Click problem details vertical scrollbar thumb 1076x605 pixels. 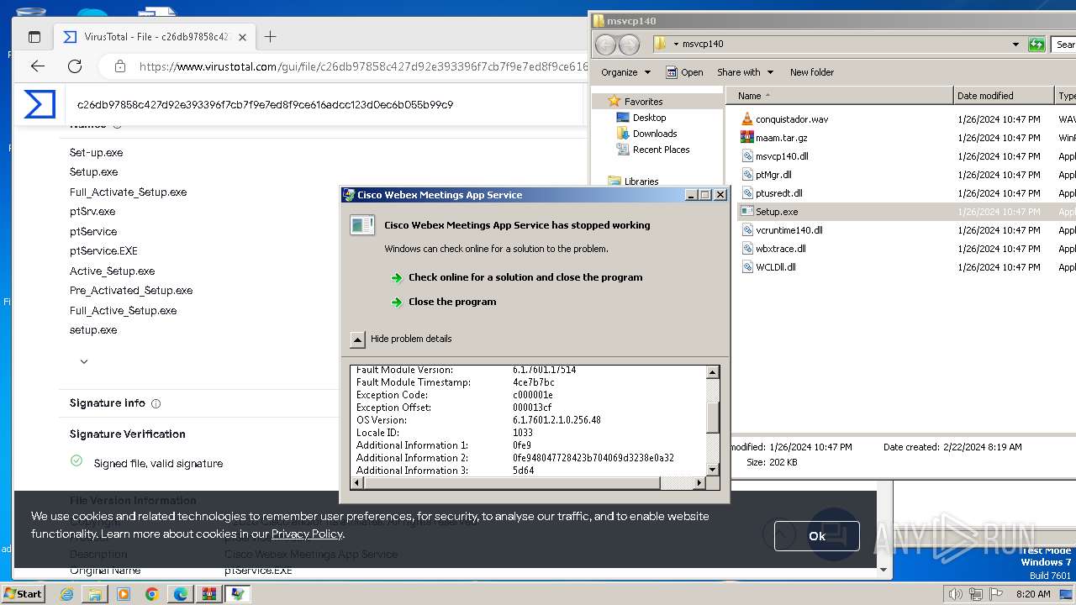[x=713, y=417]
